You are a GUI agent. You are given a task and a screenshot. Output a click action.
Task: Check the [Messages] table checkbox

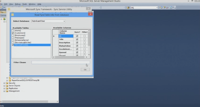point(13,38)
